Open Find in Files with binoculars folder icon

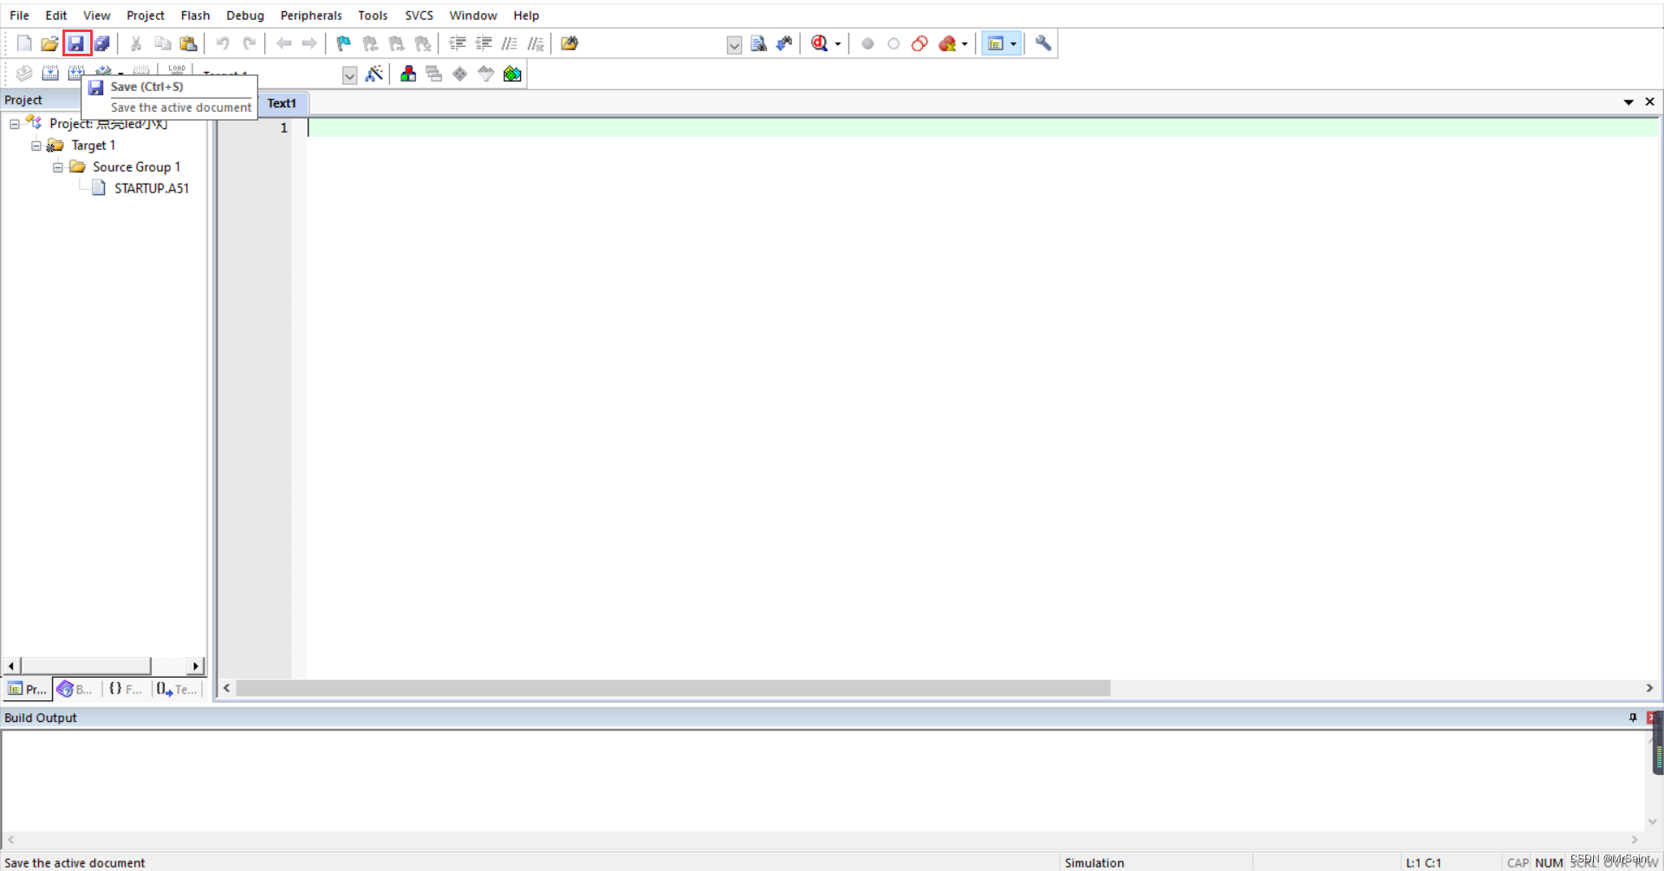pyautogui.click(x=569, y=43)
